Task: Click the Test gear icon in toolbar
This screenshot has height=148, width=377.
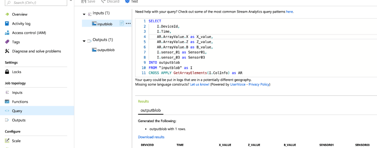Action: click(127, 1)
